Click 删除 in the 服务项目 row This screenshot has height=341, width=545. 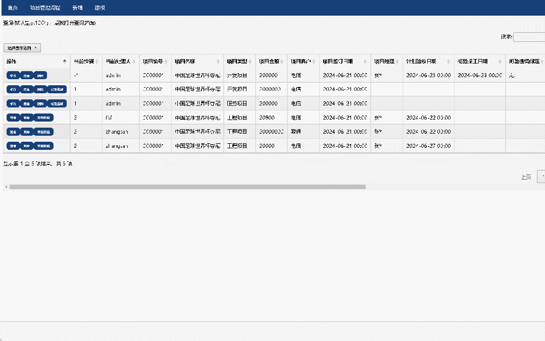[x=40, y=103]
